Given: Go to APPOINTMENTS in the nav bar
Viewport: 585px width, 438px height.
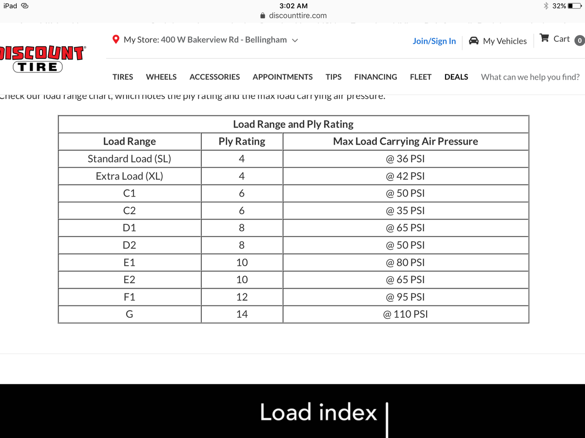Looking at the screenshot, I should [x=283, y=77].
